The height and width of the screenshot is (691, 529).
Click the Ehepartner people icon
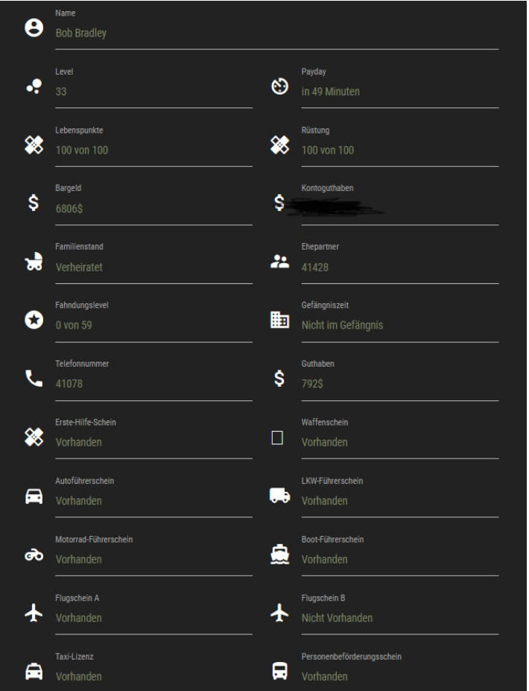[279, 262]
